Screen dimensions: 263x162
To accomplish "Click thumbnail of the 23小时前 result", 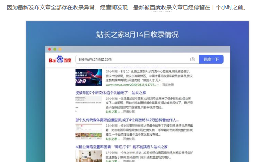I will 88,78.
